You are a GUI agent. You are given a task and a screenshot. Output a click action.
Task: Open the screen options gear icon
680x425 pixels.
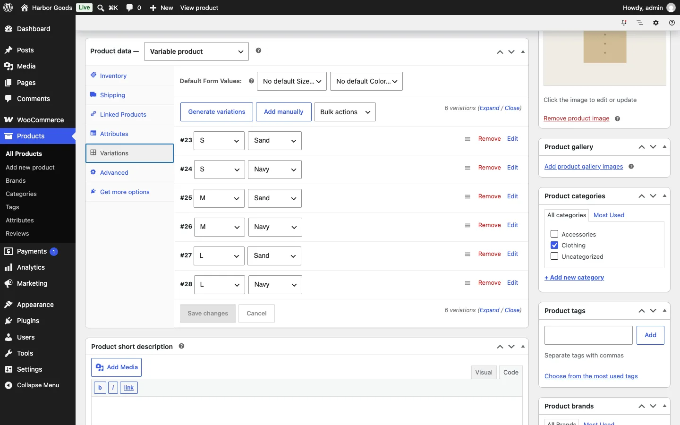656,23
